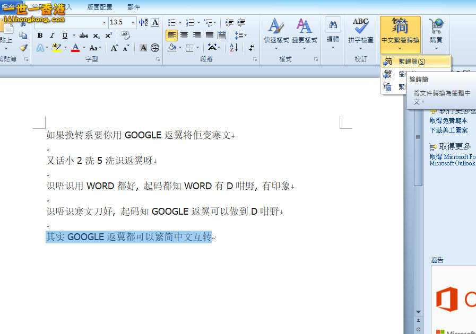
Task: Click the format painter brush
Action: tap(23, 48)
